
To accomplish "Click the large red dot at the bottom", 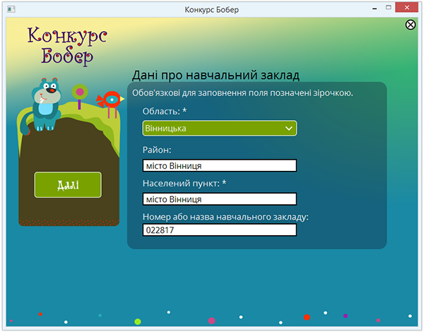I will [307, 318].
